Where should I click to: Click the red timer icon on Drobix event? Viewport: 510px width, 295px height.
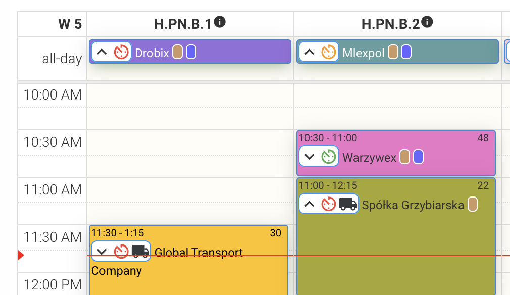click(x=121, y=52)
